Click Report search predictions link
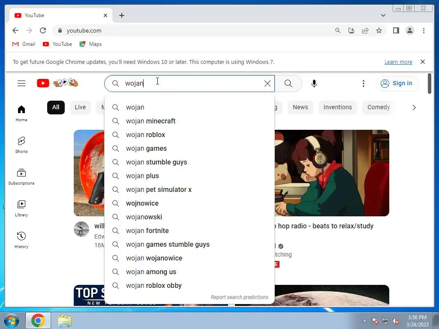 tap(239, 297)
